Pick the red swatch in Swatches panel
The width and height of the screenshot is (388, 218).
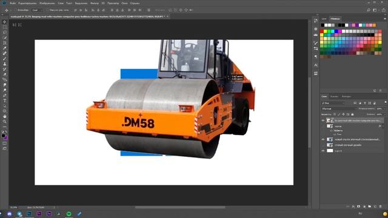tap(322, 31)
